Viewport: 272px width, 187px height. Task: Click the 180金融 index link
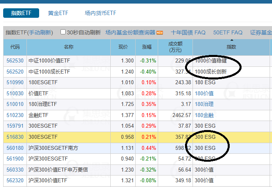pos(204,115)
